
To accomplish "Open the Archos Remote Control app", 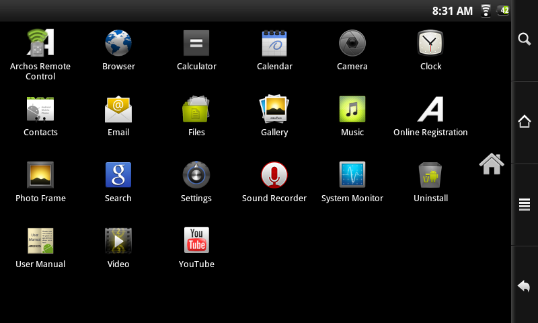I will click(40, 44).
